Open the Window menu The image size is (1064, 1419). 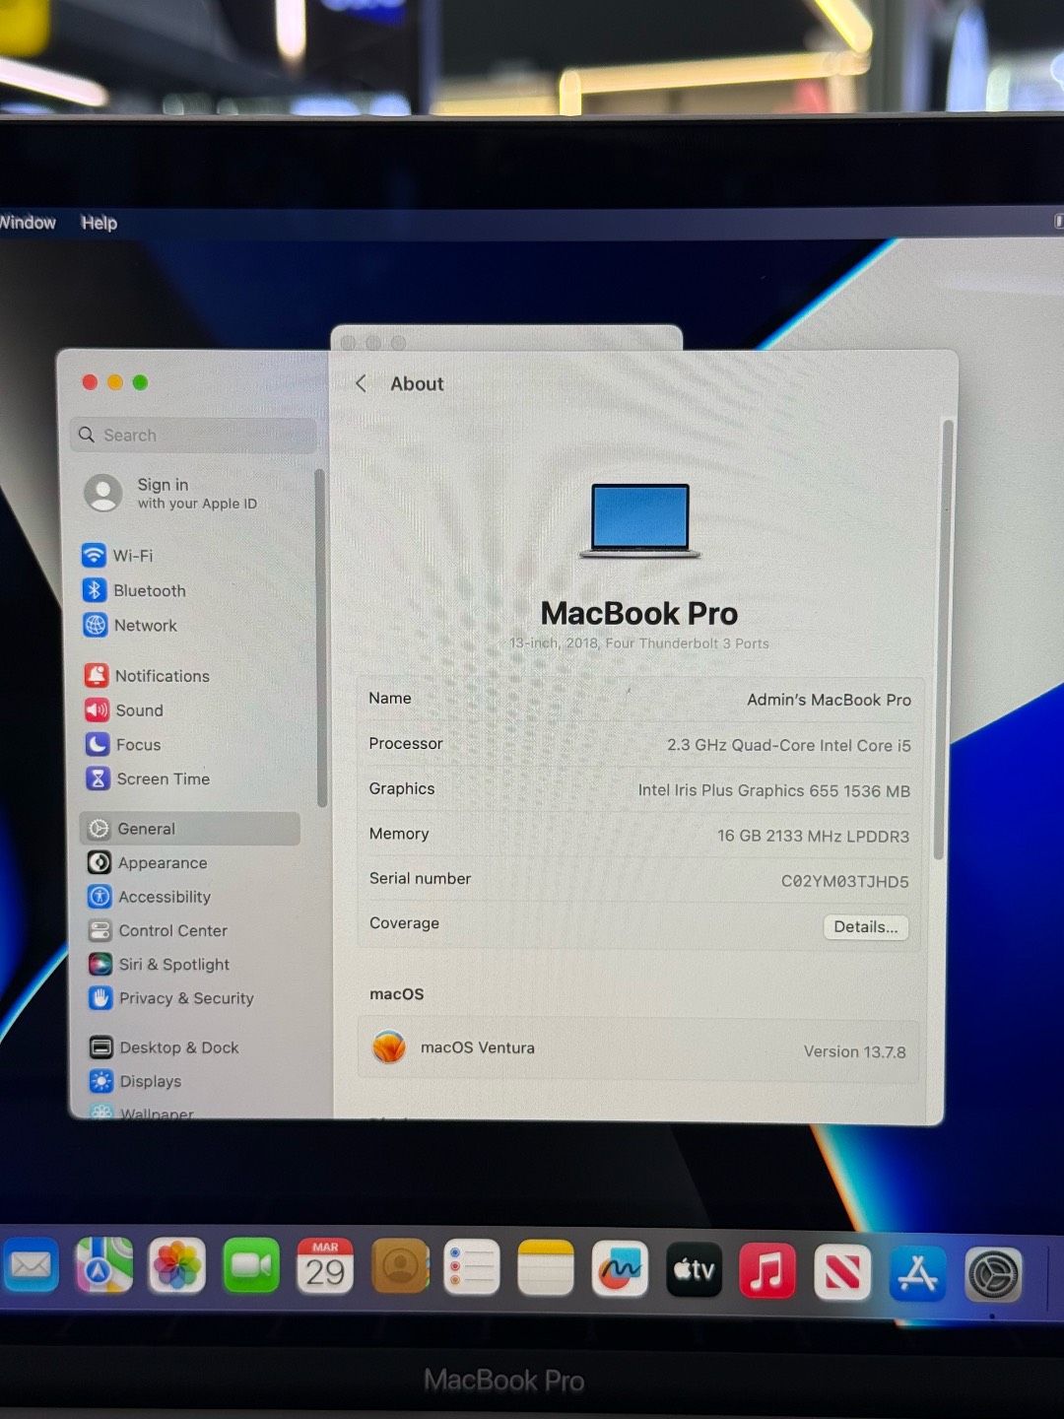(28, 223)
